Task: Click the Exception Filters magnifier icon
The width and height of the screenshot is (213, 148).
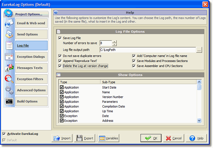Action: (9, 79)
